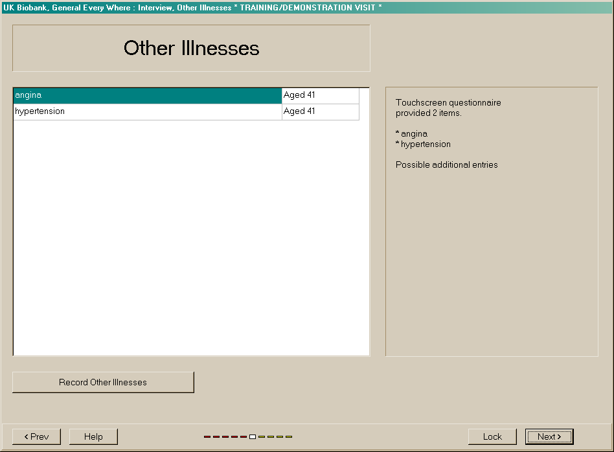614x452 pixels.
Task: Click the Other Illnesses heading banner
Action: tap(191, 48)
